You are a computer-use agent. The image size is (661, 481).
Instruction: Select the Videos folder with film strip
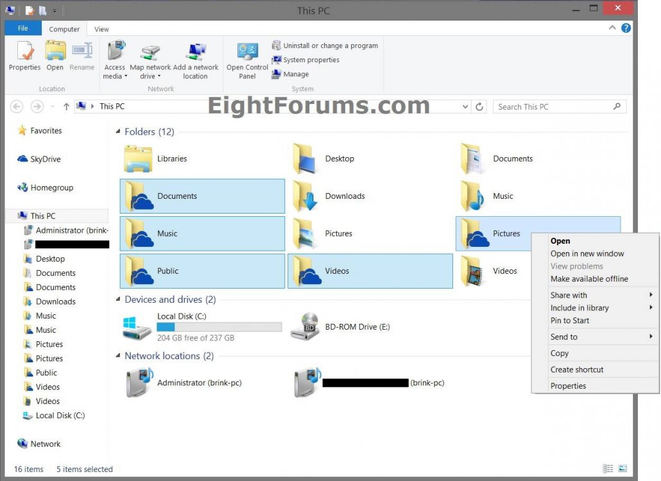472,271
